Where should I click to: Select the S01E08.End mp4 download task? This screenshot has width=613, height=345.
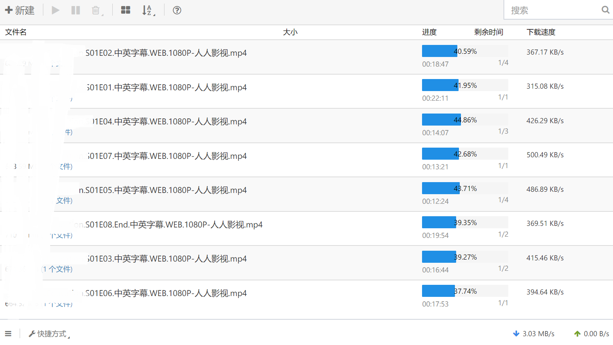[306, 229]
